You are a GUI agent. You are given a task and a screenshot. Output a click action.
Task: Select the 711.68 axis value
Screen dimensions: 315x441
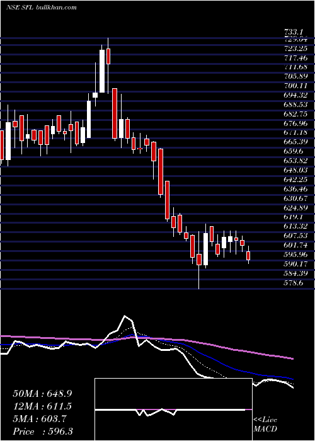click(x=295, y=67)
